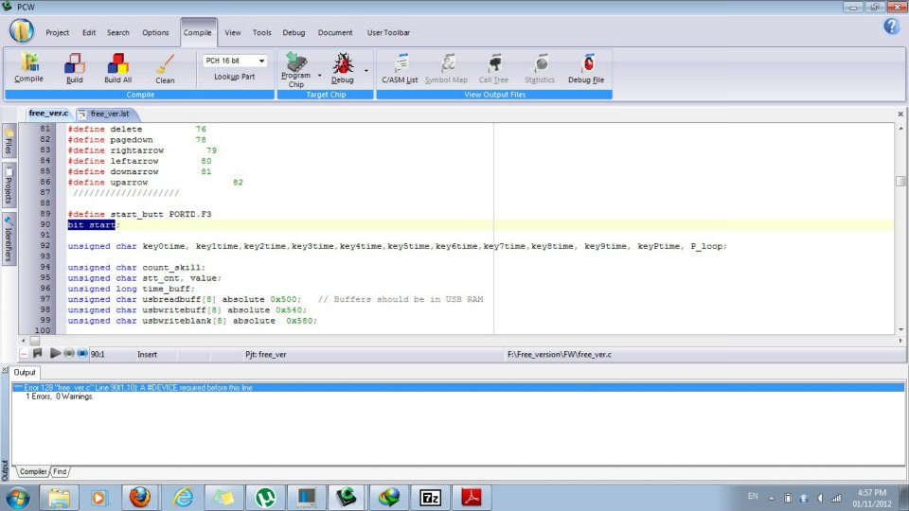Click the Compile icon in the ribbon
Viewport: 909px width, 511px height.
click(28, 67)
